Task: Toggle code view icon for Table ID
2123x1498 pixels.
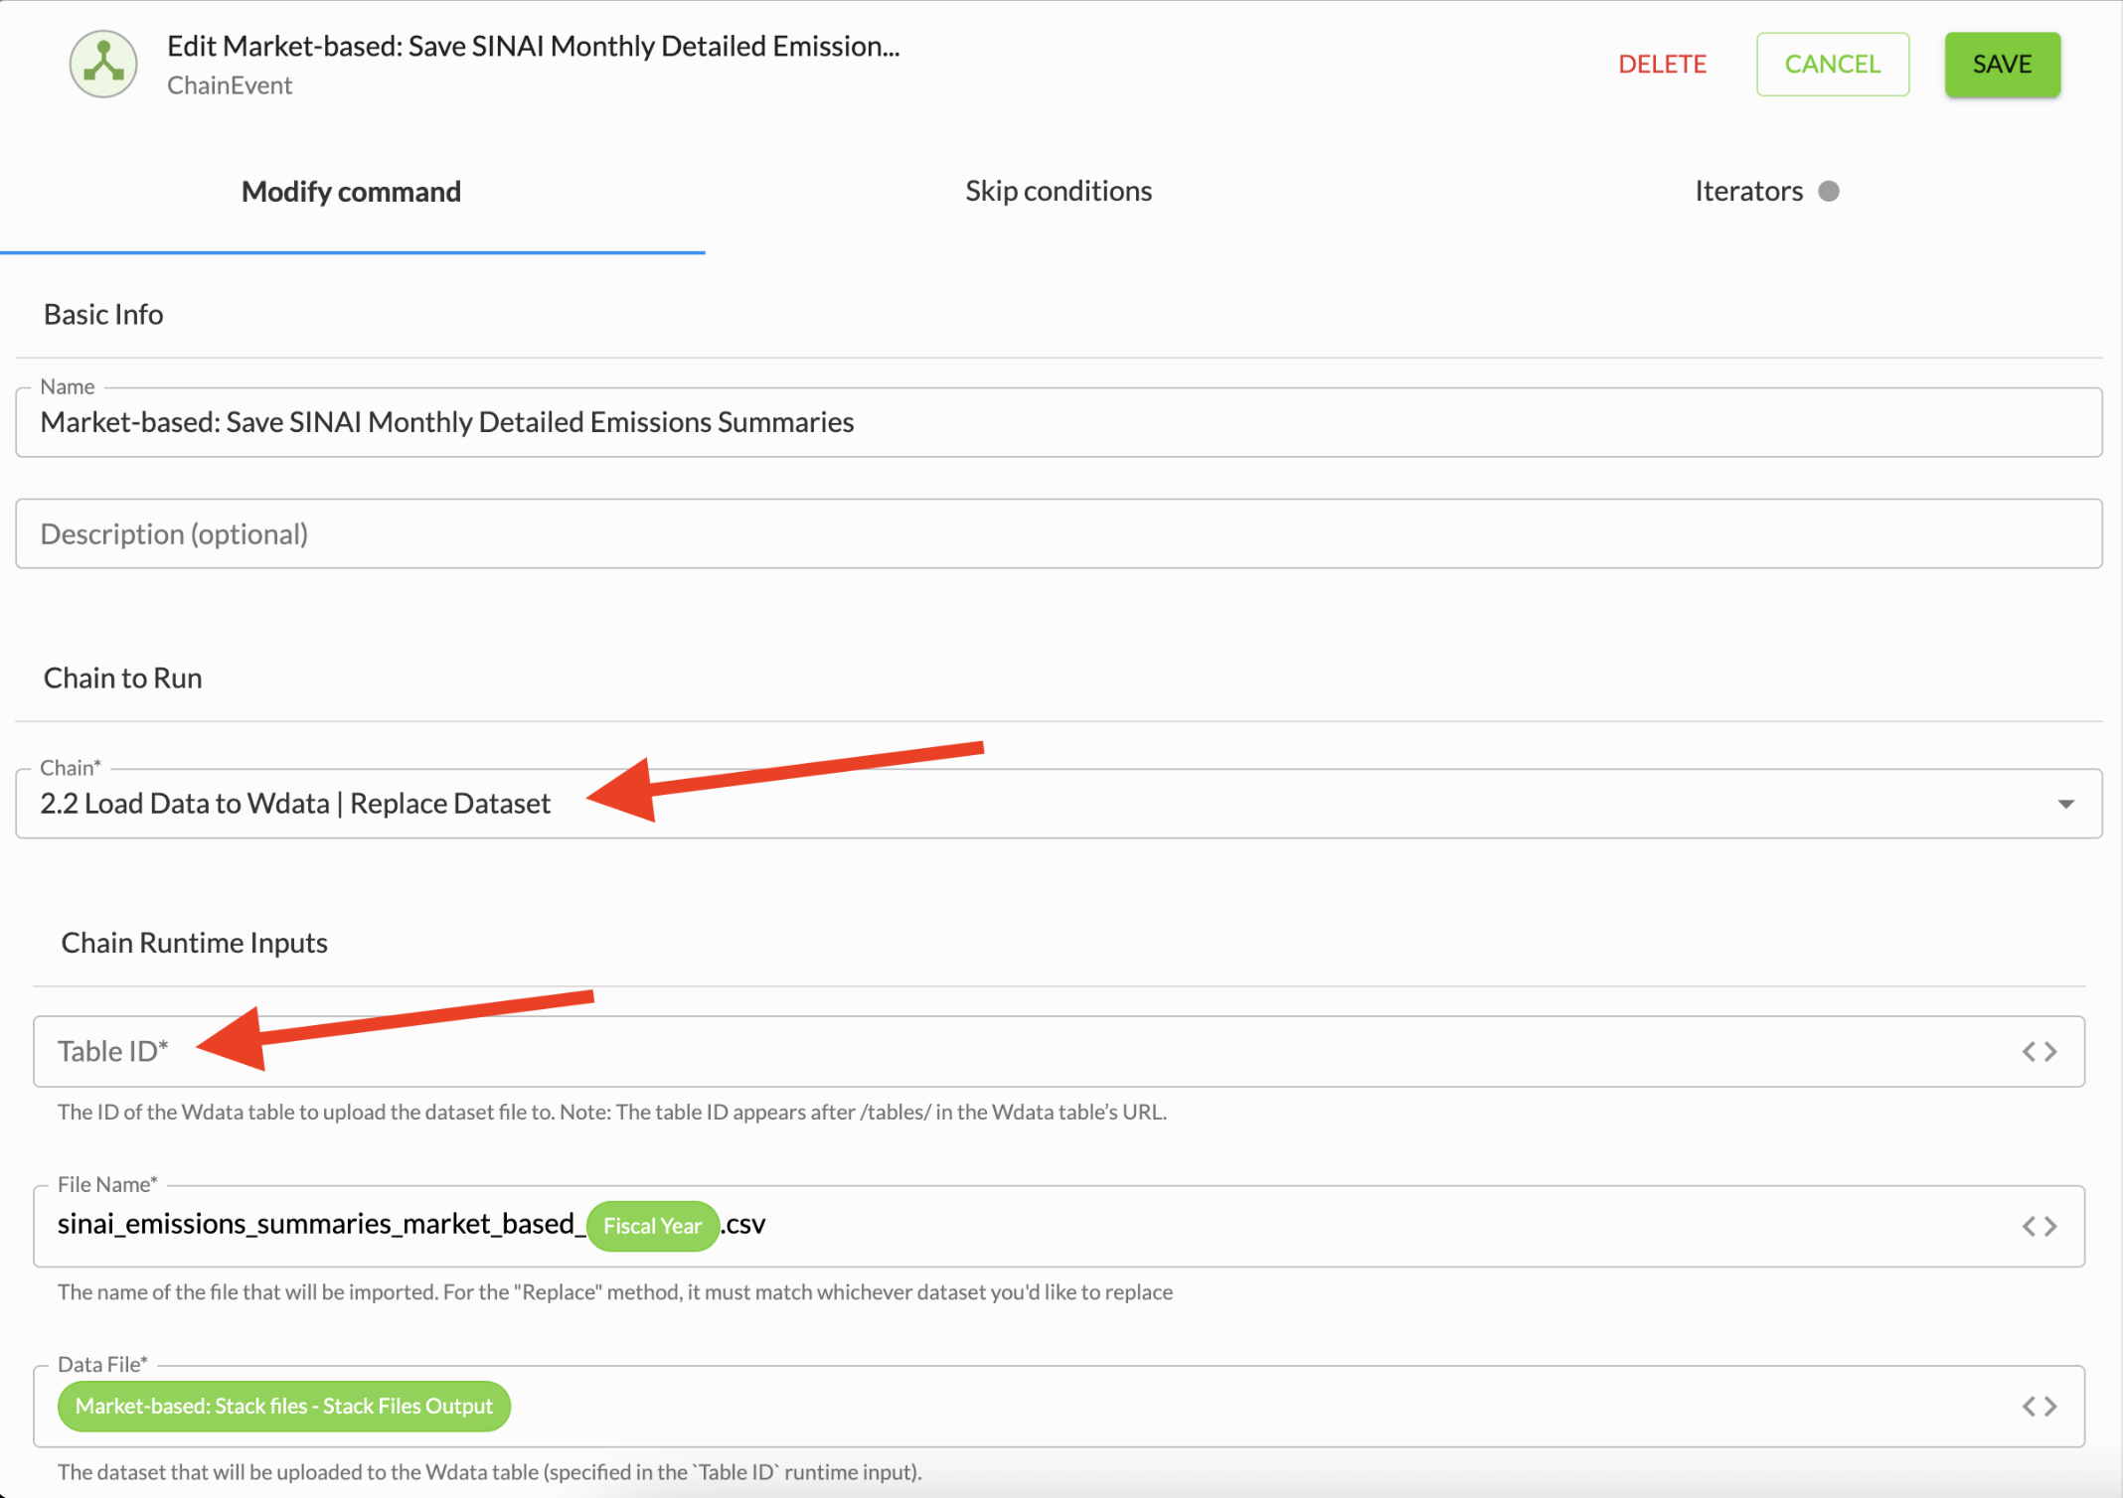Action: (x=2039, y=1051)
